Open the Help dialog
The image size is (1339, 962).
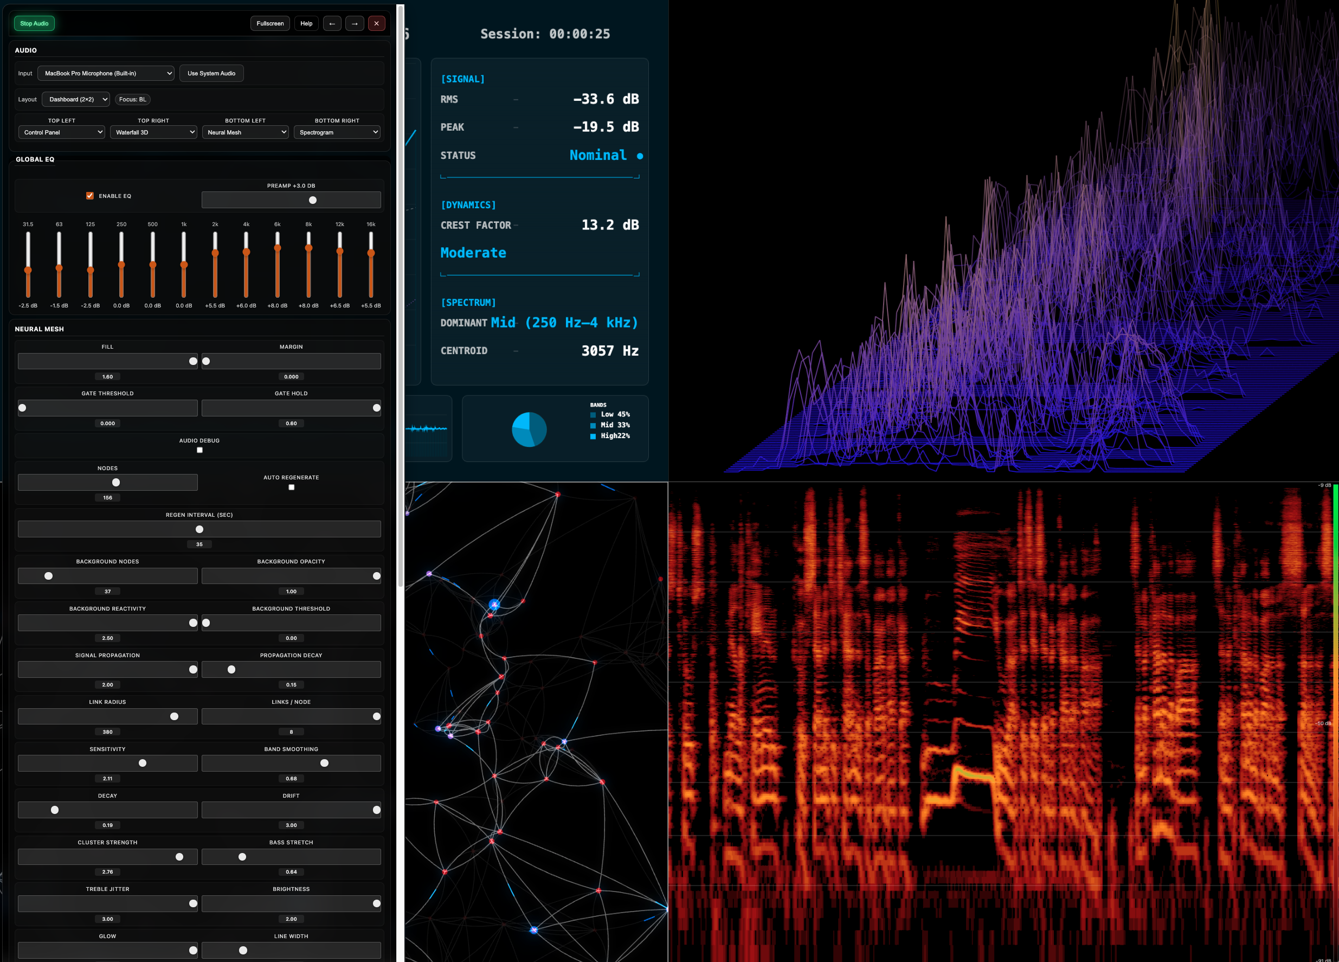(x=306, y=23)
